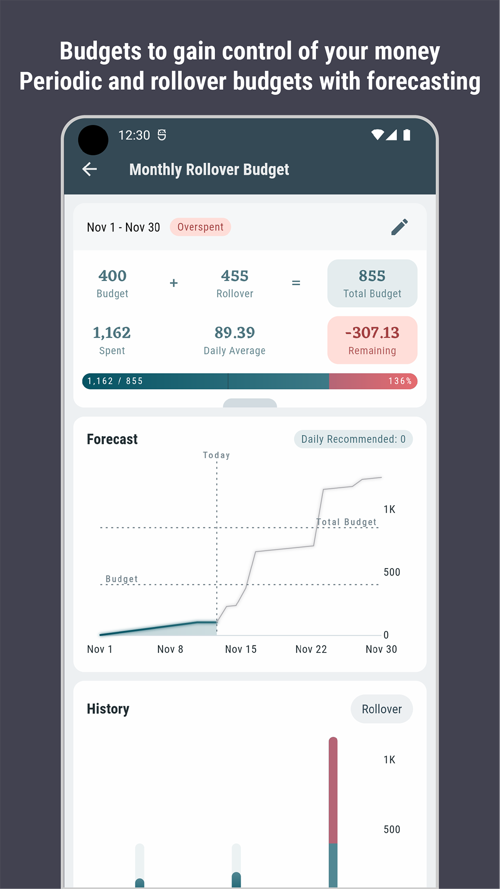Tap the equals sign before Total Budget

point(296,283)
